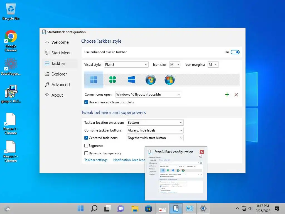Choose the green clover start icon
Screen dimensions: 285x214
[112, 79]
